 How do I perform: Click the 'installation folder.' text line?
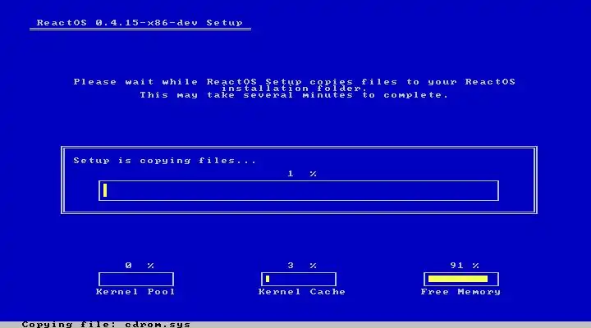tap(295, 89)
